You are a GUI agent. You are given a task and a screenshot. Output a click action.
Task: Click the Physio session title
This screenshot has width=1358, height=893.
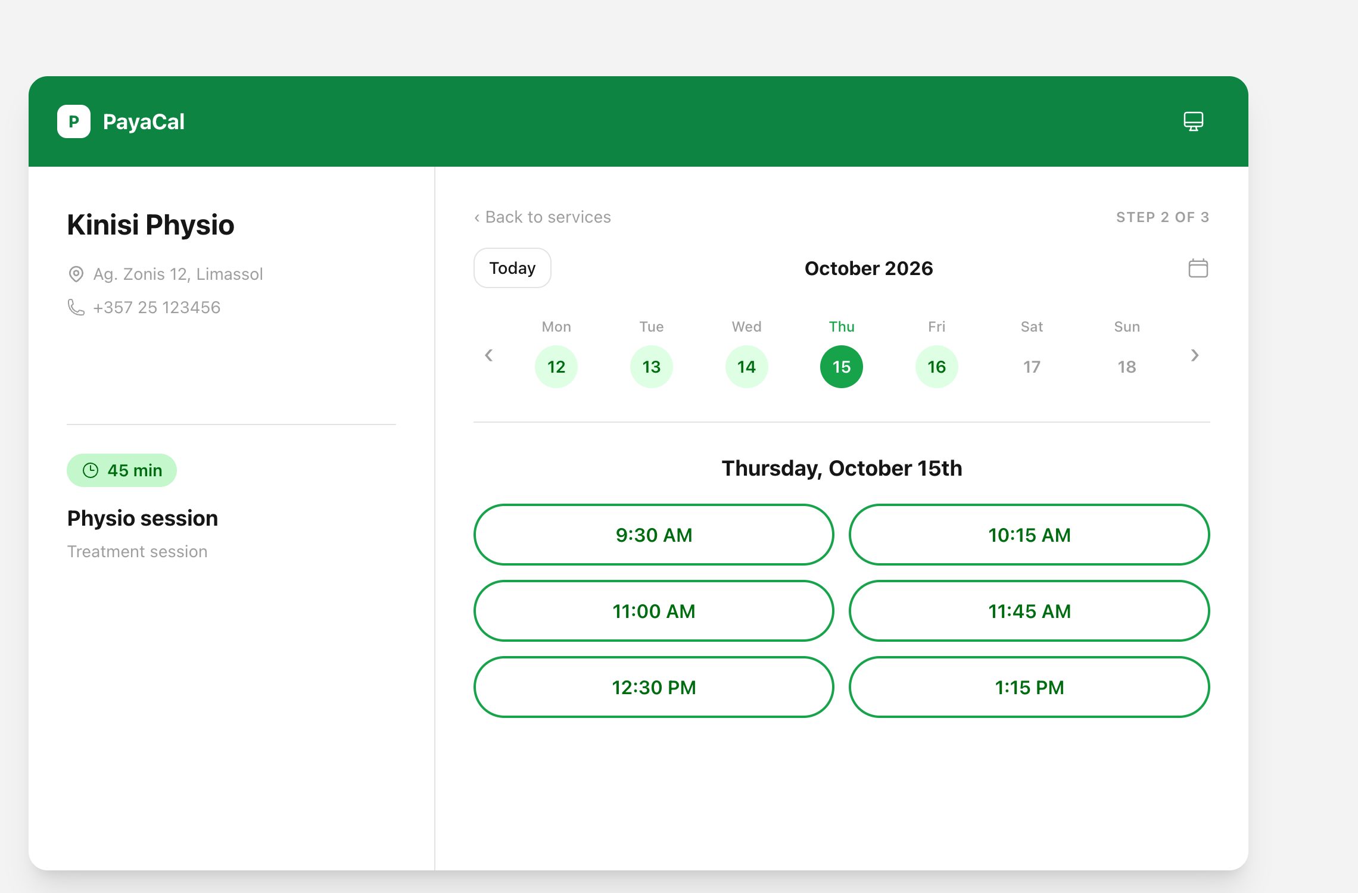(142, 519)
